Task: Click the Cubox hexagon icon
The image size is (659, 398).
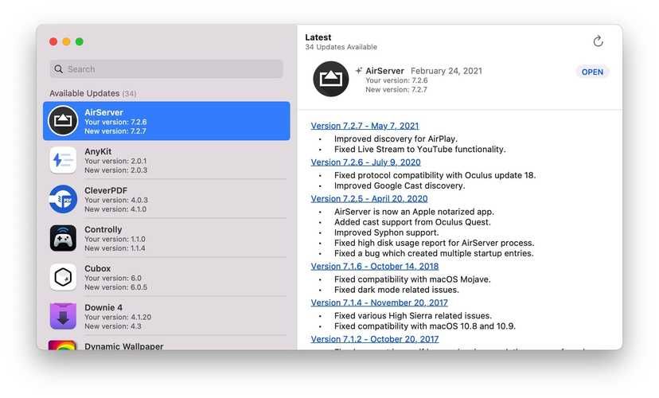Action: click(63, 277)
